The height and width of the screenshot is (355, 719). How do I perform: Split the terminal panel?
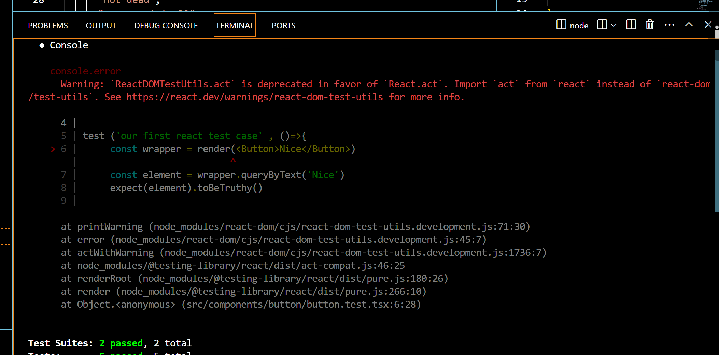[x=631, y=25]
